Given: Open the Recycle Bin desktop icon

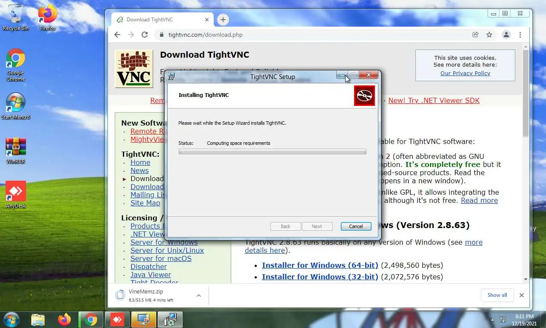Looking at the screenshot, I should (x=16, y=18).
